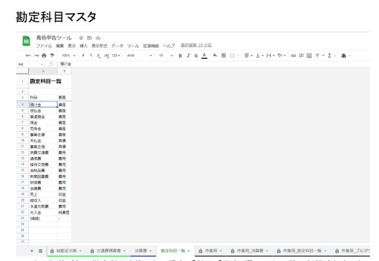
Task: Select the Paint format tool
Action: click(x=52, y=56)
